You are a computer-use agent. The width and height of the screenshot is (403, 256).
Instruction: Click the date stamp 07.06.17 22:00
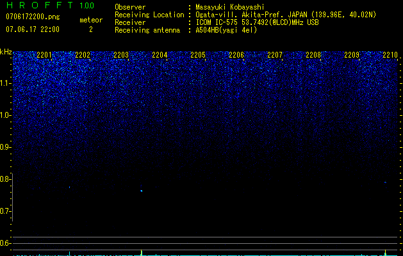(x=33, y=29)
